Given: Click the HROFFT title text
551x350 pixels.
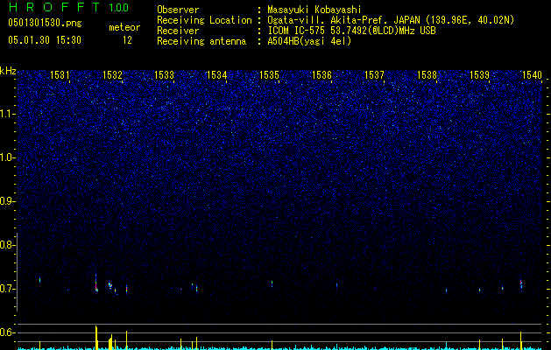Looking at the screenshot, I should pos(53,7).
